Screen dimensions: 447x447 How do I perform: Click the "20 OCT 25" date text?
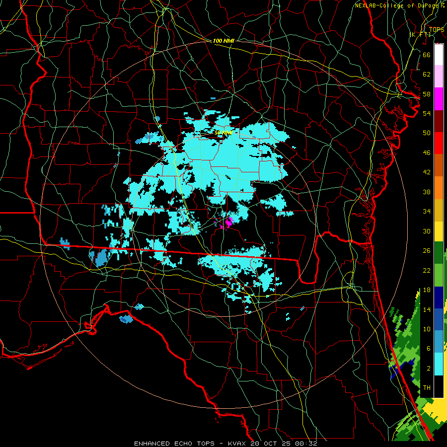pyautogui.click(x=270, y=444)
